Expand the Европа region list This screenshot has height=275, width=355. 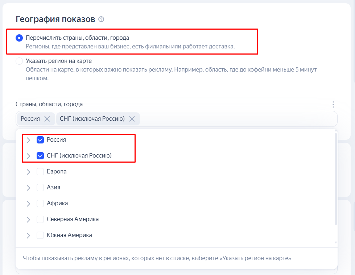[28, 172]
